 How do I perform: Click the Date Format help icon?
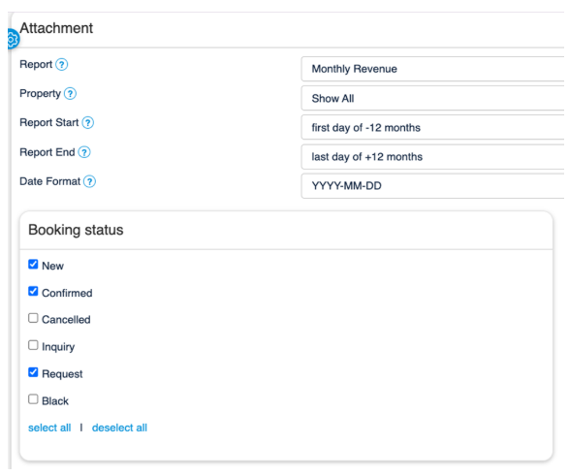tap(89, 181)
